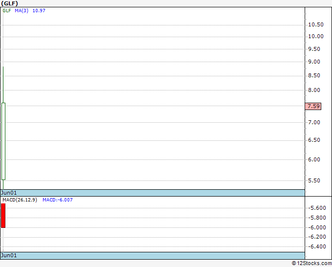Screen dimensions: 332x267
Task: Click Jun01 date under price chart
Action: (x=9, y=193)
